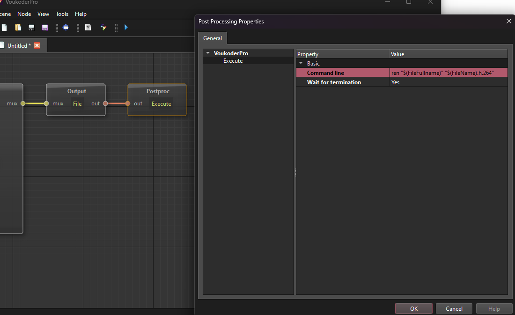Click the purple floppy disk save-as icon
This screenshot has height=315, width=515.
[x=45, y=28]
